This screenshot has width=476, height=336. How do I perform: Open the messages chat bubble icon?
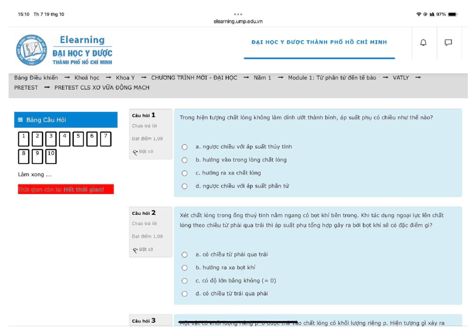449,42
